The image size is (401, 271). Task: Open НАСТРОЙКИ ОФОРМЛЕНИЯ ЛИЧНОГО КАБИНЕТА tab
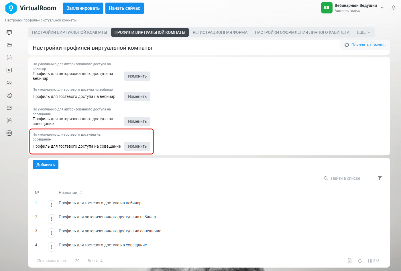pyautogui.click(x=302, y=32)
